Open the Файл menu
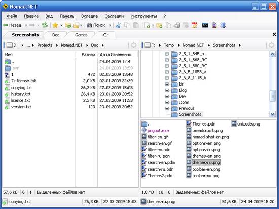 coord(12,16)
